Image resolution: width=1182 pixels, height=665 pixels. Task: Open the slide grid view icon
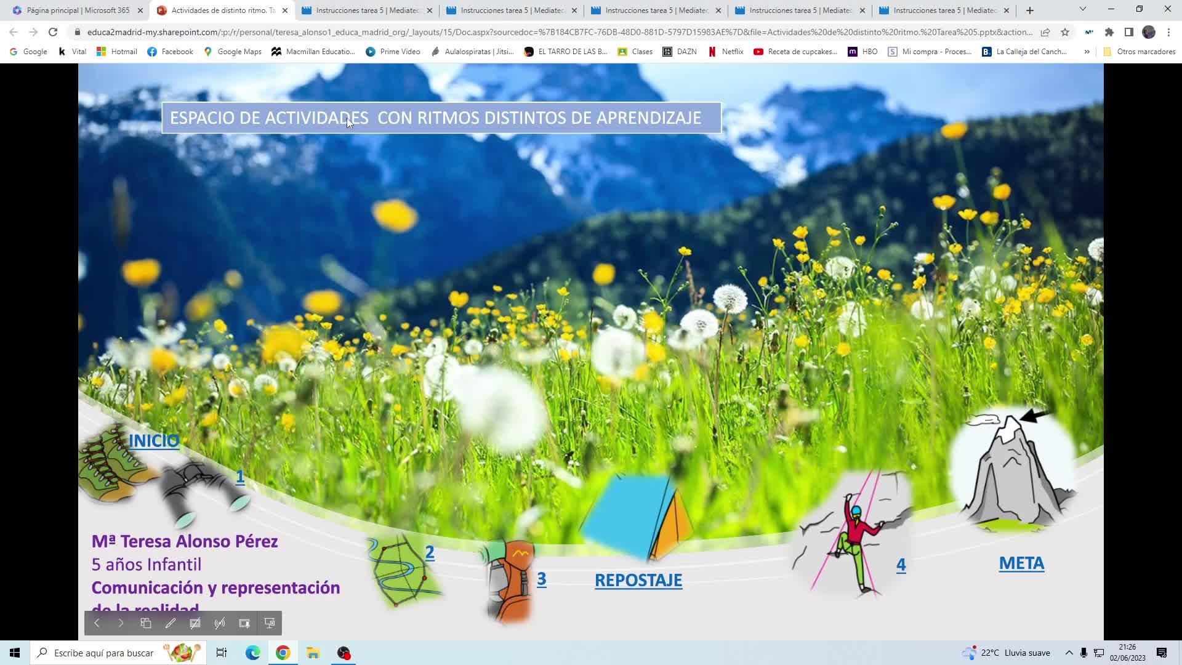pos(146,623)
